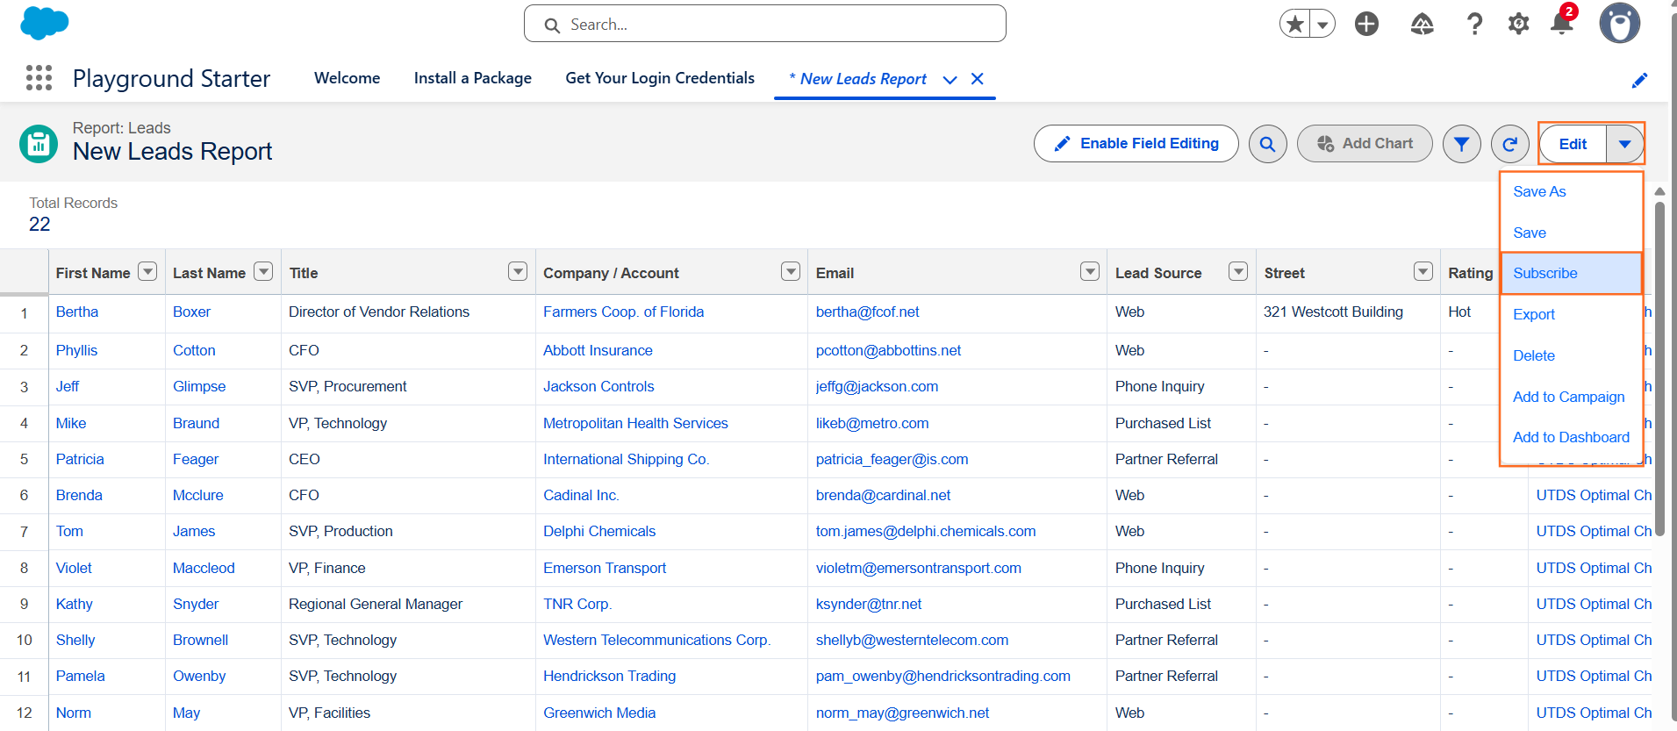Screen dimensions: 1677x731
Task: Open the favorites list dropdown arrow
Action: [x=1322, y=24]
